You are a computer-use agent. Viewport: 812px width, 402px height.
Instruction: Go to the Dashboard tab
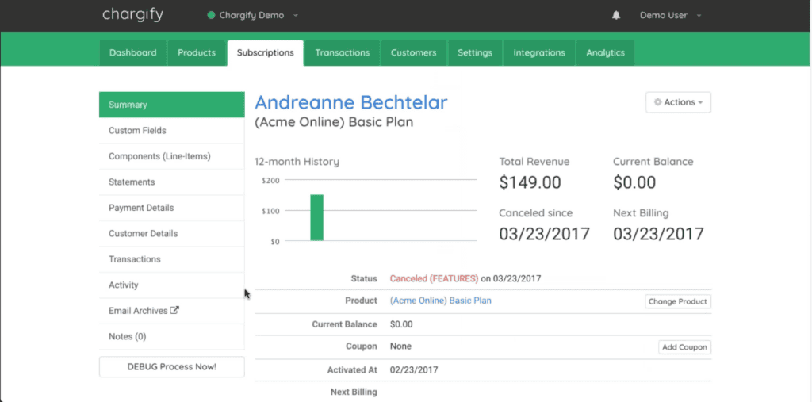(x=133, y=53)
